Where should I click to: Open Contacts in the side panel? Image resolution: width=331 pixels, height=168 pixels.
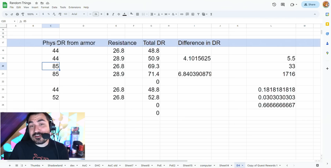tap(327, 43)
